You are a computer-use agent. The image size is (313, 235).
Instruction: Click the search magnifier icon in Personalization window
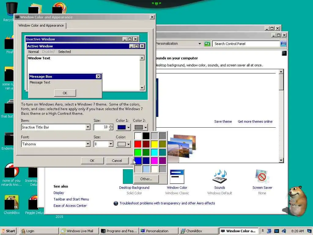(283, 44)
